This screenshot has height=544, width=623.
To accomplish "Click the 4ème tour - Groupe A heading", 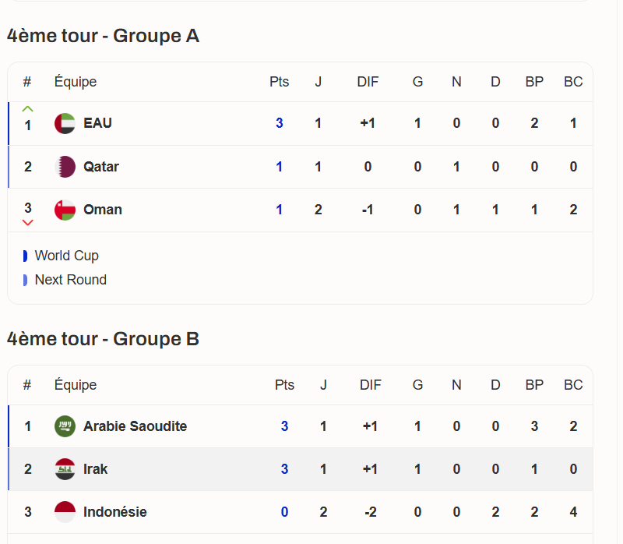I will 103,36.
